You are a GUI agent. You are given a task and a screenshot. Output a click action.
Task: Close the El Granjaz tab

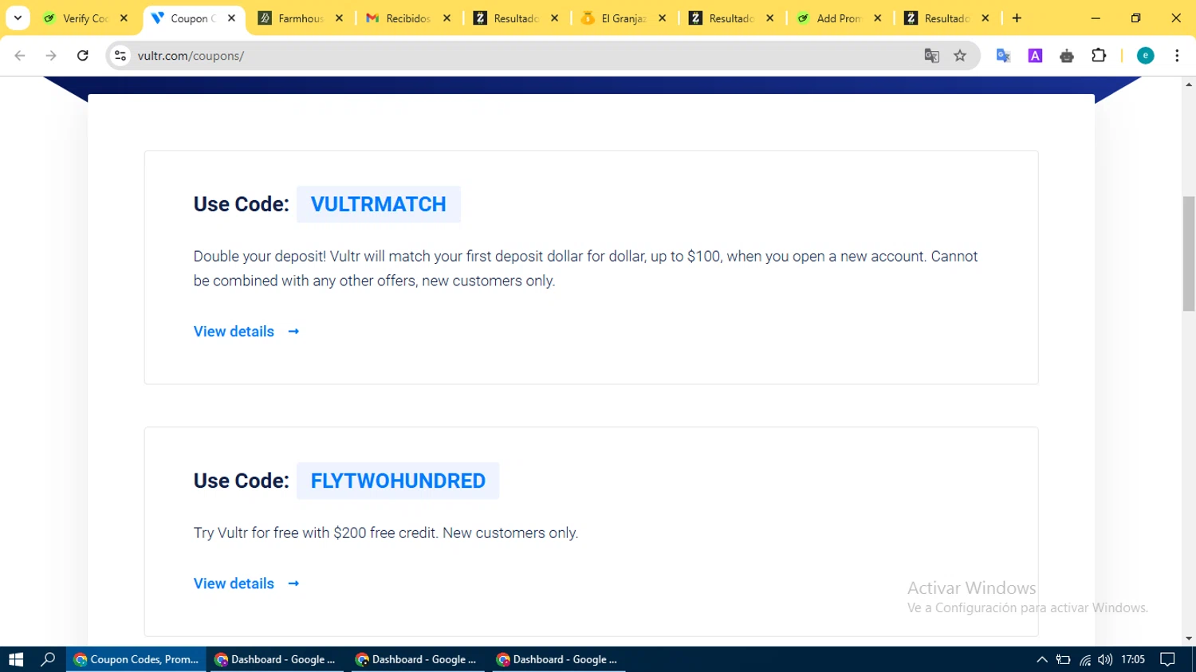click(662, 18)
